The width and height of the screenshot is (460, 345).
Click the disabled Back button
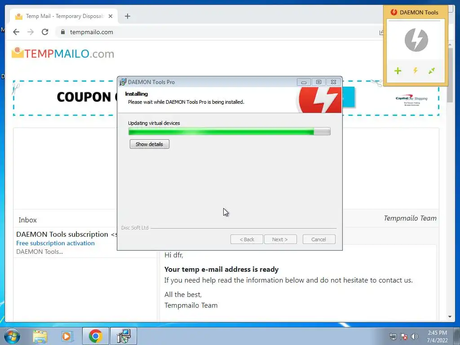pos(247,239)
